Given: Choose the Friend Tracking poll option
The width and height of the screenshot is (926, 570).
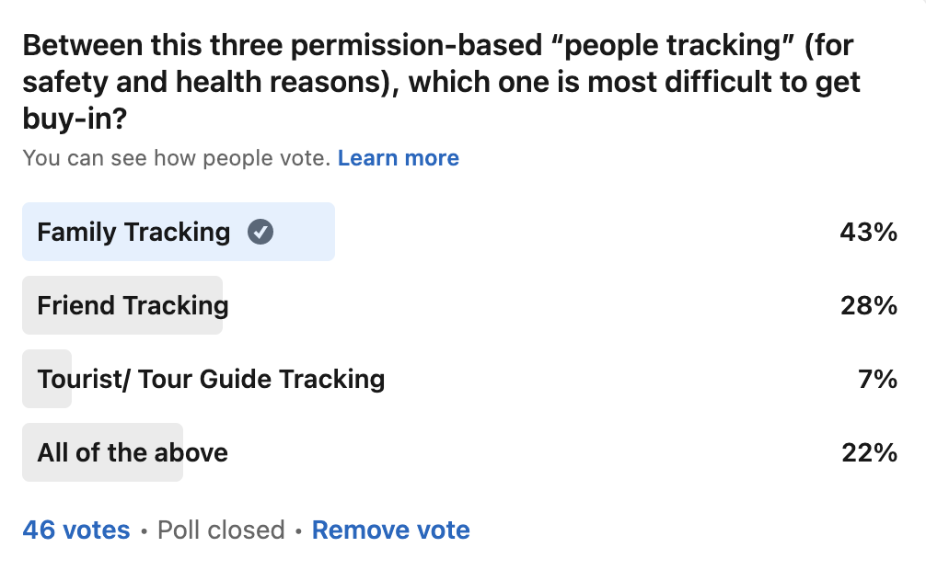Looking at the screenshot, I should tap(133, 305).
